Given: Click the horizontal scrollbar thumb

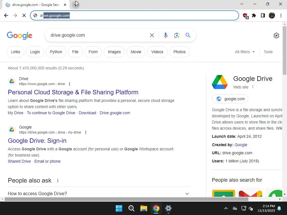Looking at the screenshot, I should pyautogui.click(x=126, y=199).
